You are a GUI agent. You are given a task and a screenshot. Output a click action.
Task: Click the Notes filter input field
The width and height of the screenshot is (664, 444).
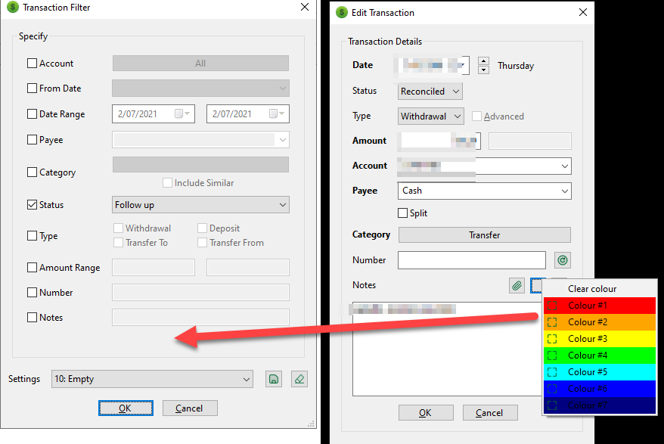[200, 318]
